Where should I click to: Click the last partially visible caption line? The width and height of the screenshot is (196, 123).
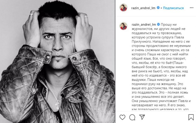[x=160, y=109]
